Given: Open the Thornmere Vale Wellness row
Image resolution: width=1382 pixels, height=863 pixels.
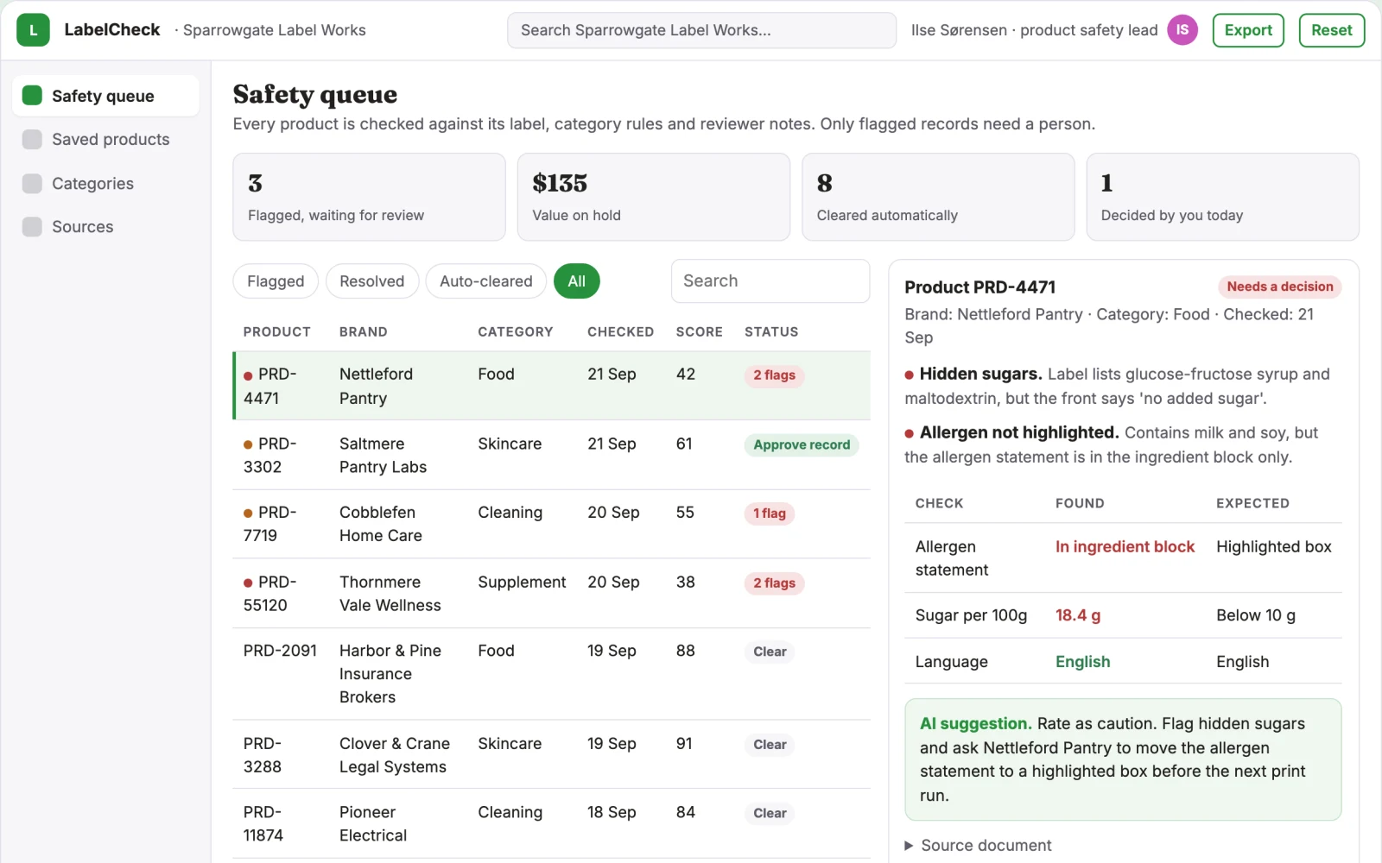Looking at the screenshot, I should tap(551, 593).
